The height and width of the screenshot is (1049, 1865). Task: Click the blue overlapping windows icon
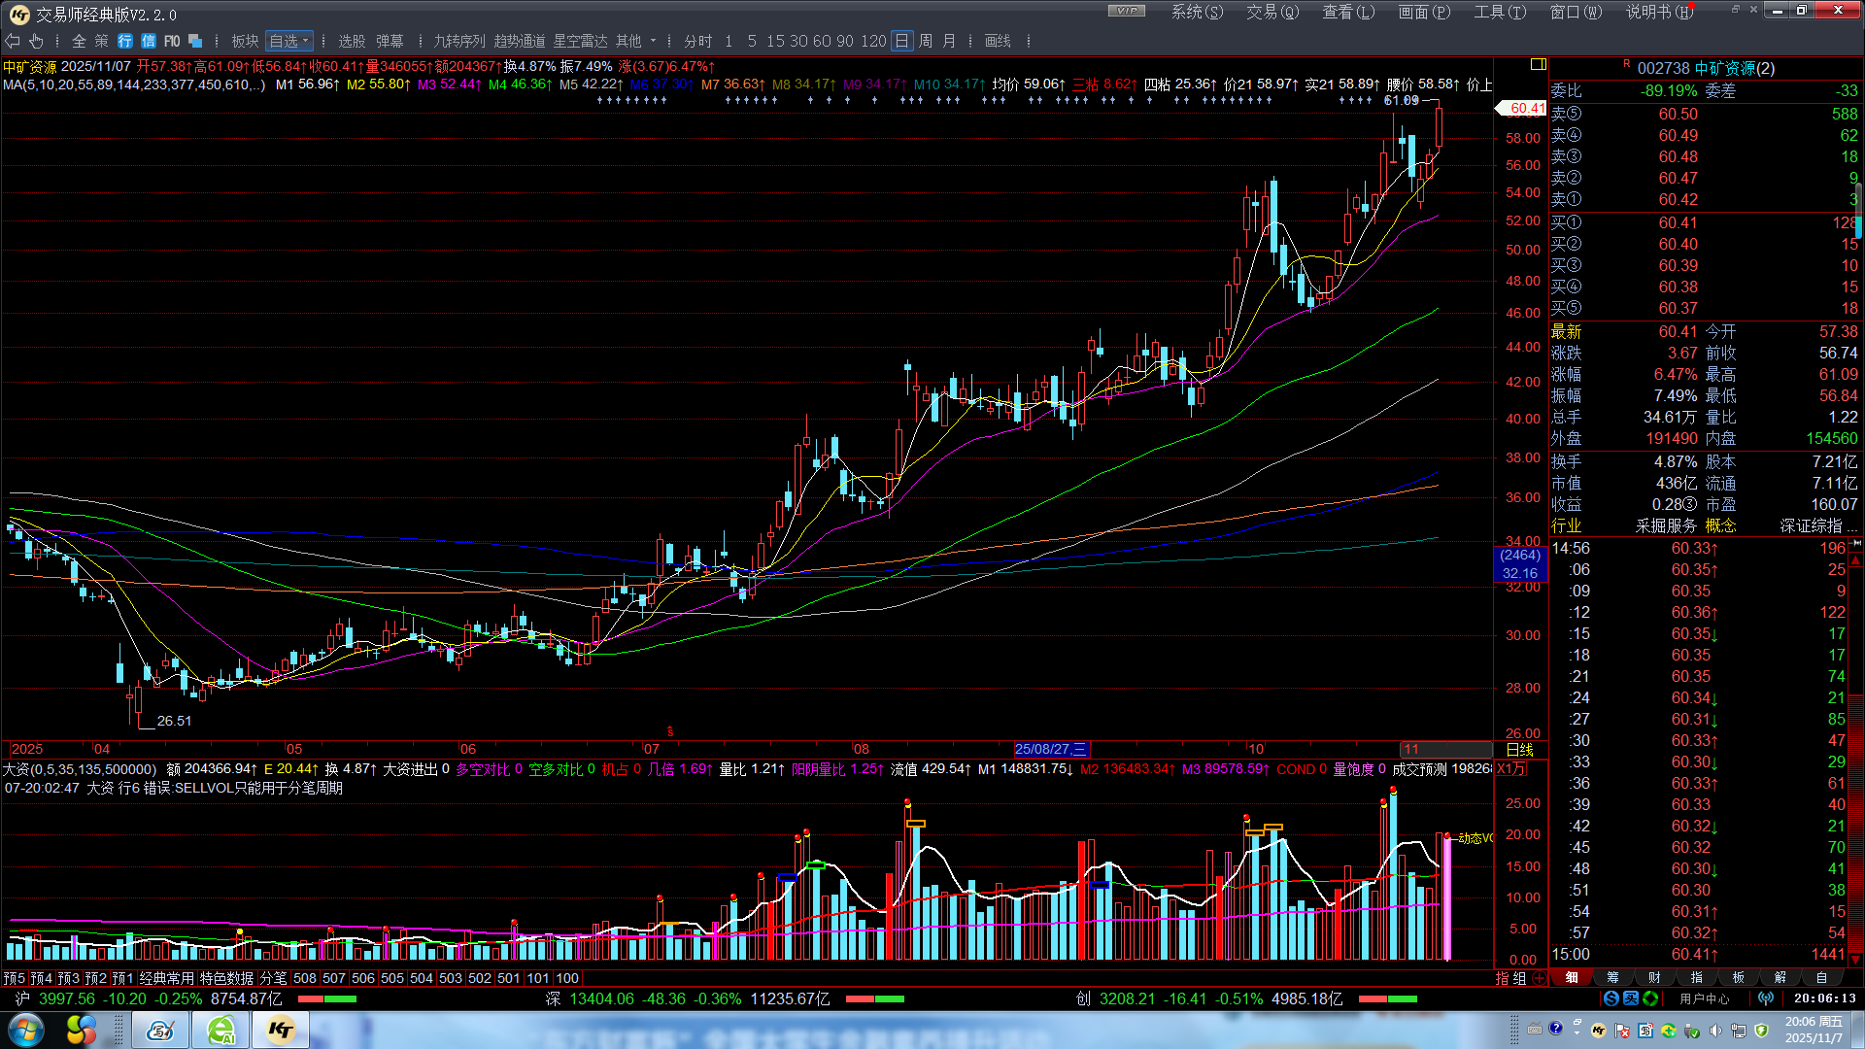(x=195, y=41)
